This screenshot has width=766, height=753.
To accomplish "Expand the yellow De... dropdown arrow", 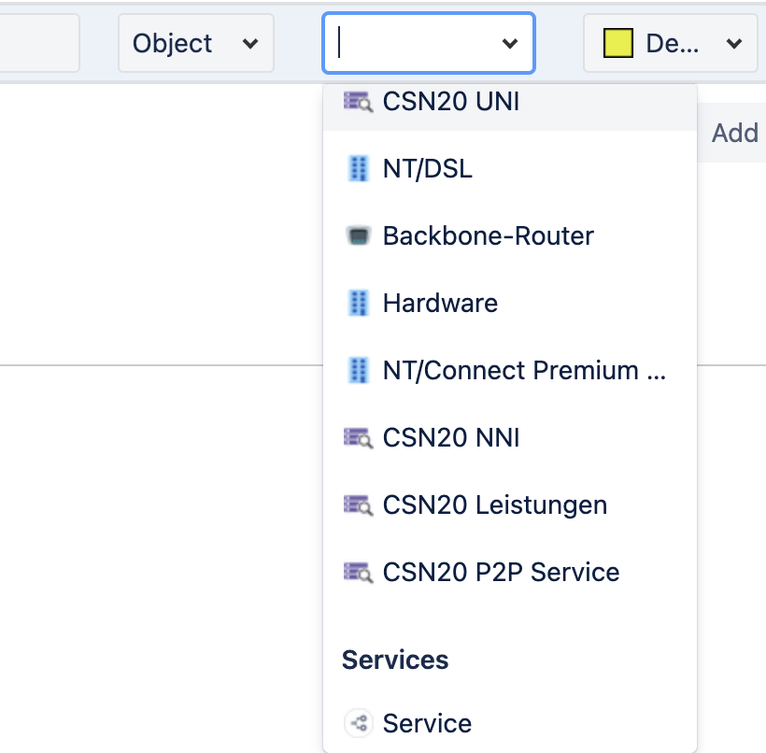I will tap(733, 44).
